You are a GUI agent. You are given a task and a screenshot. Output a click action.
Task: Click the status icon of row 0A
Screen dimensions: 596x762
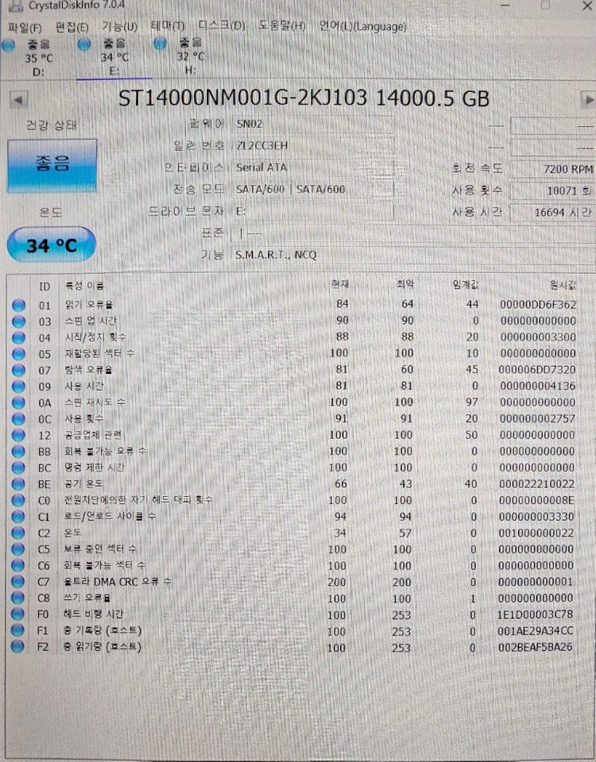pos(18,403)
